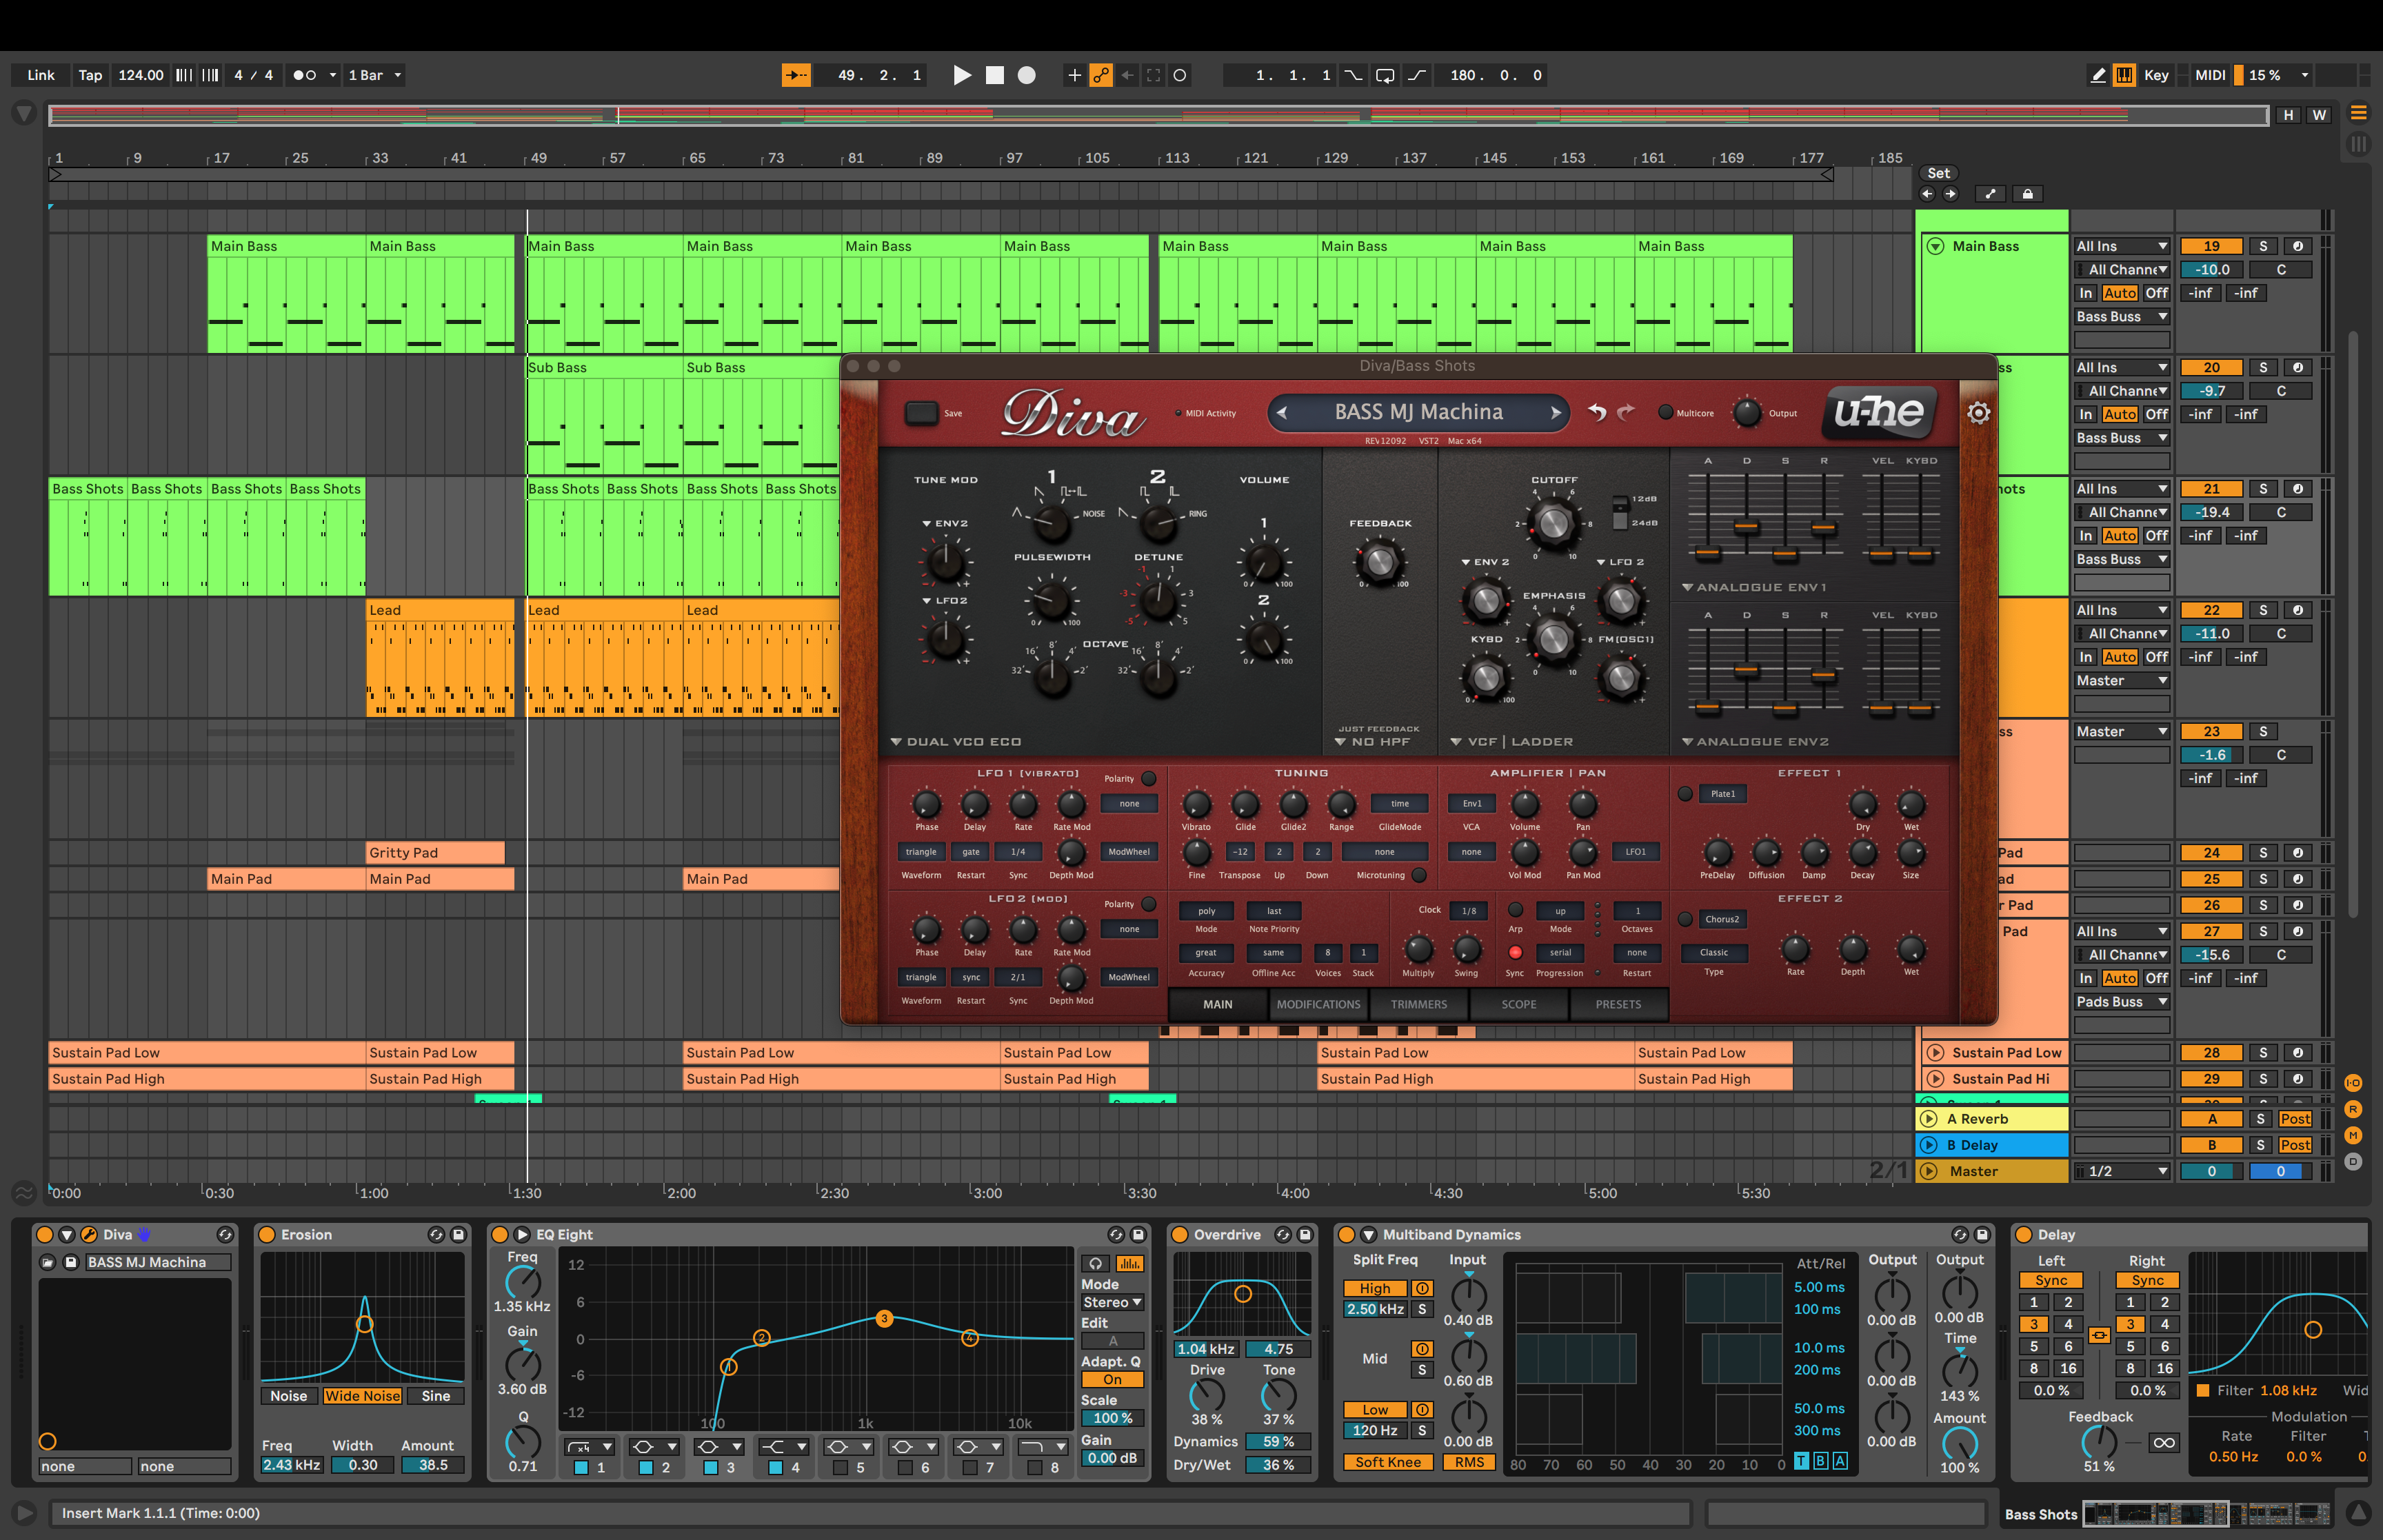Open Main Bass output Bass Buss dropdown
The width and height of the screenshot is (2383, 1540).
pyautogui.click(x=2121, y=317)
